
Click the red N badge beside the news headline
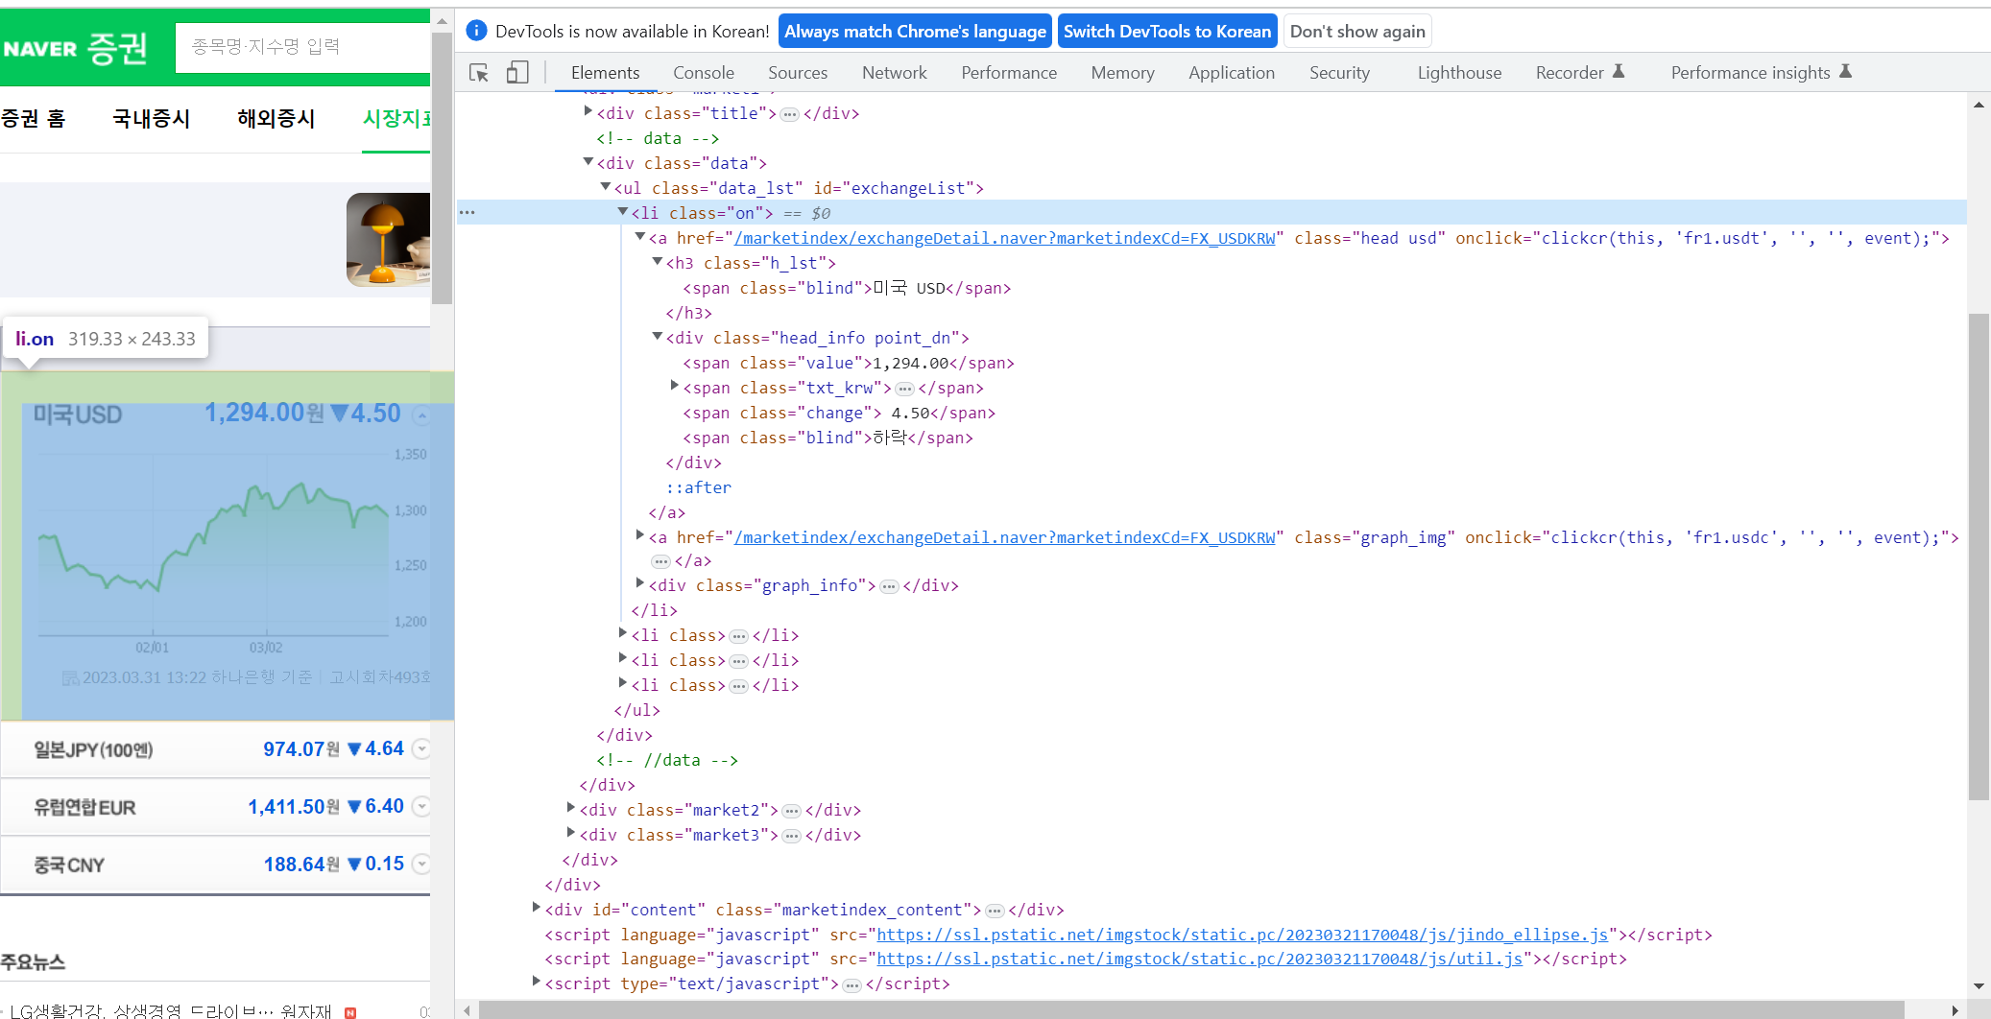tap(350, 1012)
